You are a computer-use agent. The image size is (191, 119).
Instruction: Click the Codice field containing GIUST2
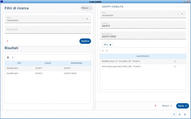143,25
